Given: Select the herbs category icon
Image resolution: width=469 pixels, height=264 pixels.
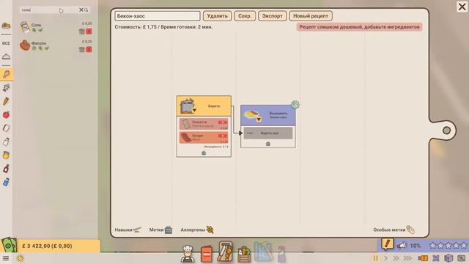Looking at the screenshot, I should pyautogui.click(x=6, y=88).
